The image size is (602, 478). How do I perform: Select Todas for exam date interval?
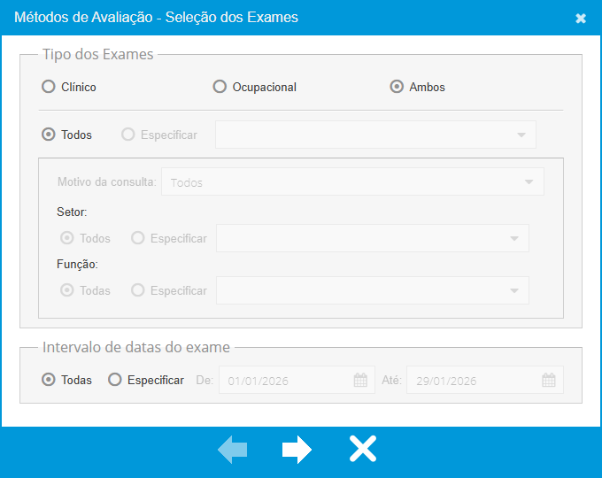49,380
